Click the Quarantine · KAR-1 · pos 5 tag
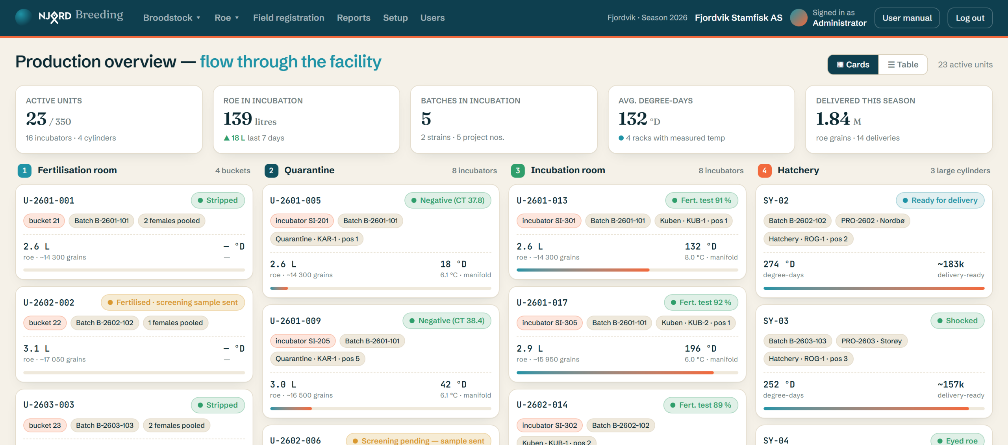1008x445 pixels. coord(318,359)
